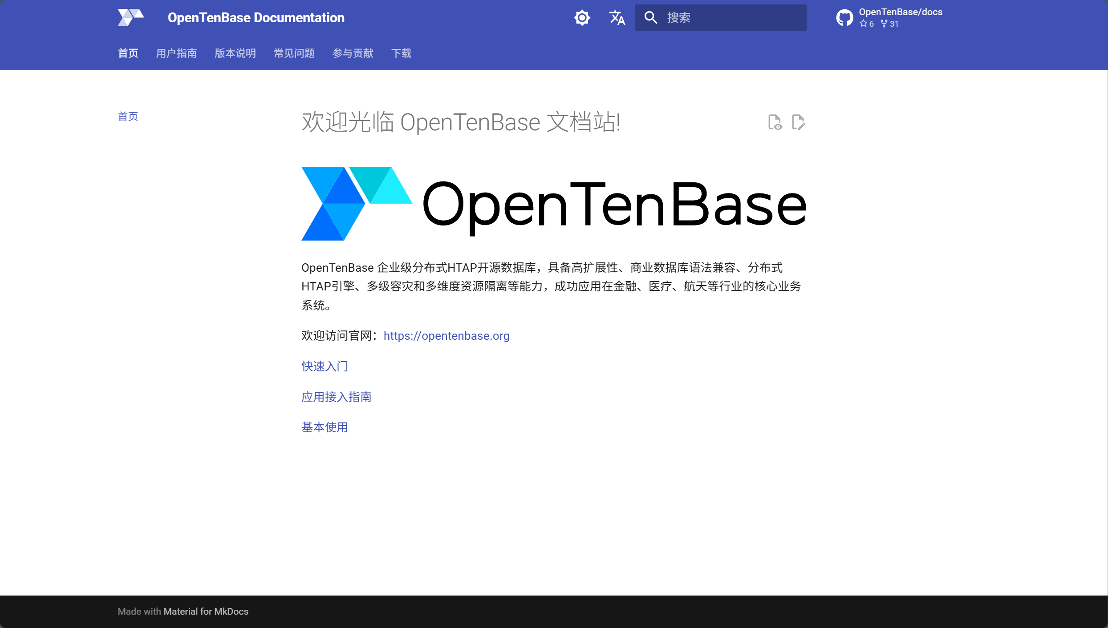Open the 用户指南 tab
1108x628 pixels.
pos(176,53)
